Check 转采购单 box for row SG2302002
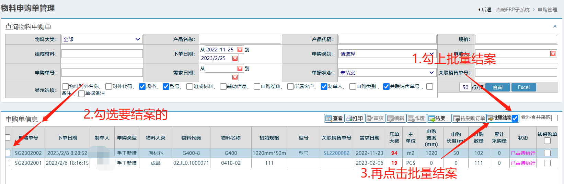Image resolution: width=564 pixels, height=184 pixels. click(x=547, y=153)
